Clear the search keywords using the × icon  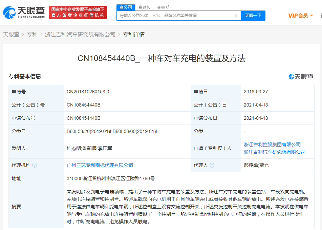pos(236,16)
